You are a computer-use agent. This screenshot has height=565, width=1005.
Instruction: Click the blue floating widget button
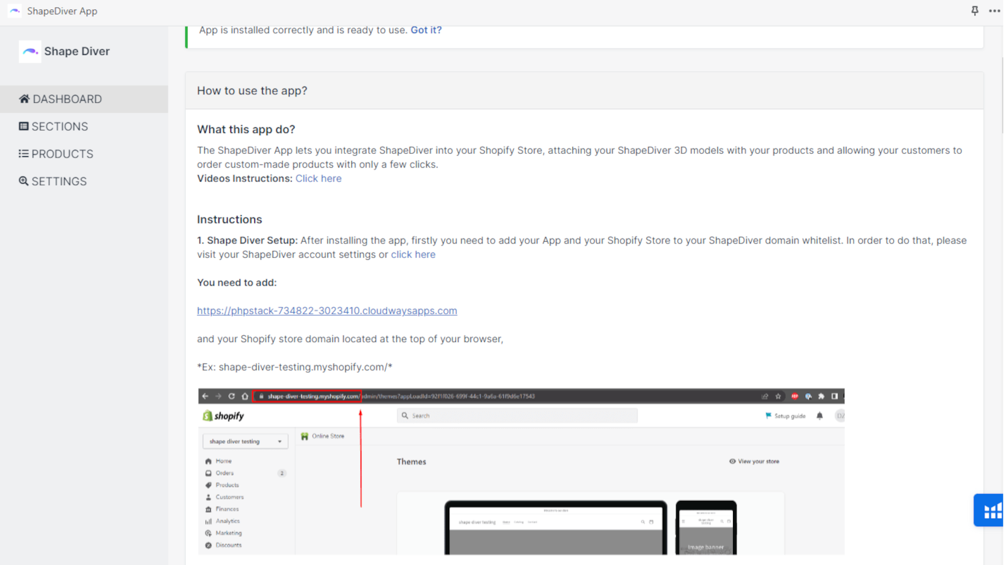[989, 510]
